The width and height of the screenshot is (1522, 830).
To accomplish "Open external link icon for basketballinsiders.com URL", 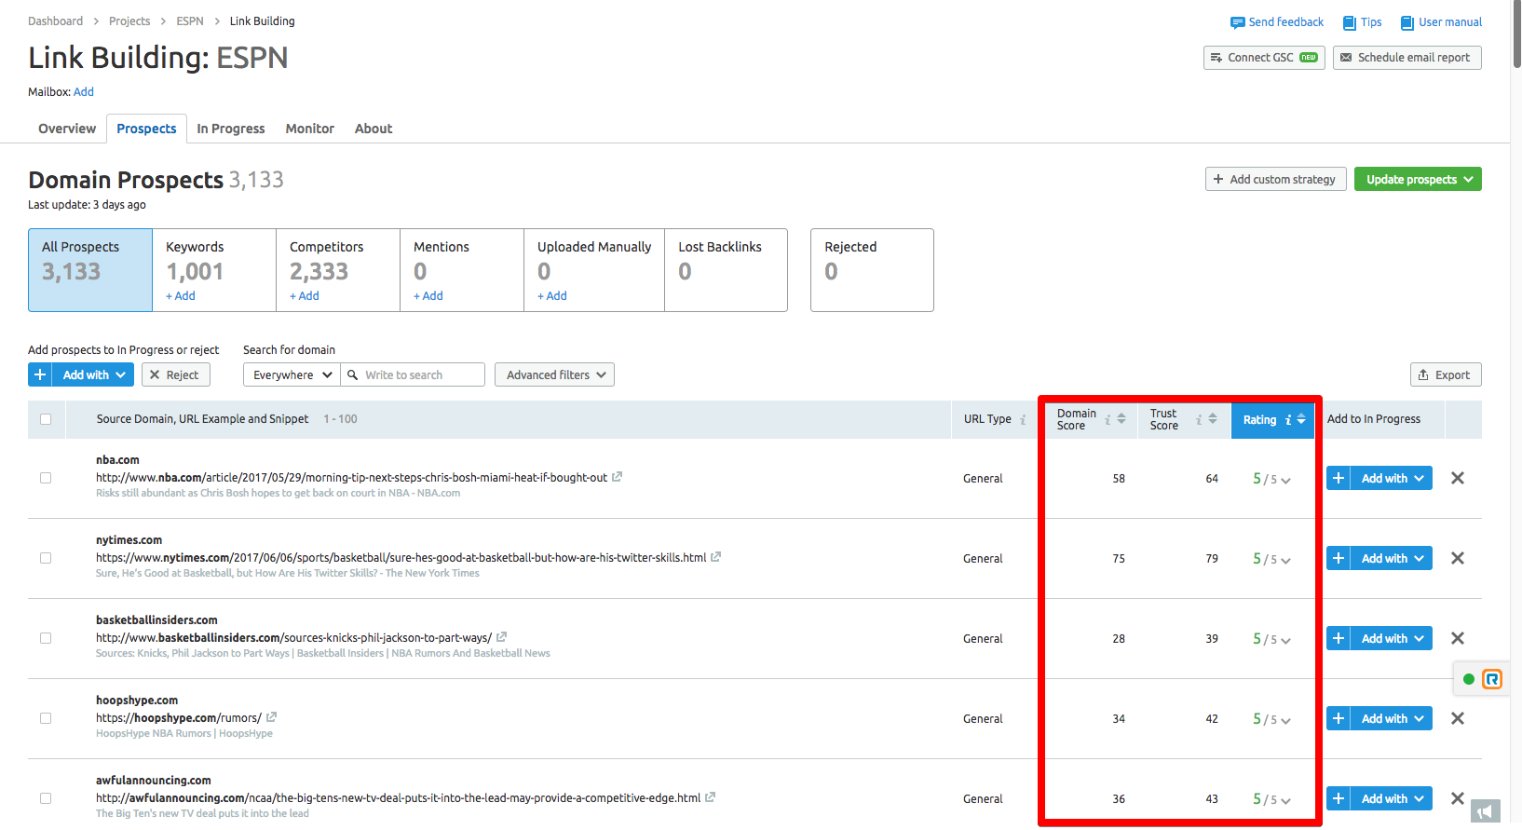I will (501, 637).
